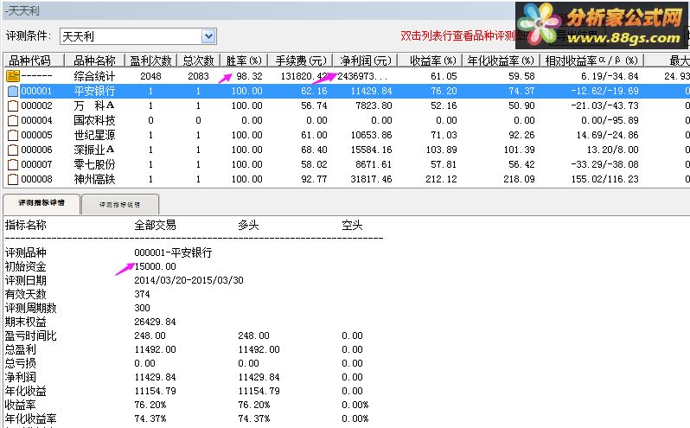
Task: Select stock name 国农科技
Action: [94, 120]
